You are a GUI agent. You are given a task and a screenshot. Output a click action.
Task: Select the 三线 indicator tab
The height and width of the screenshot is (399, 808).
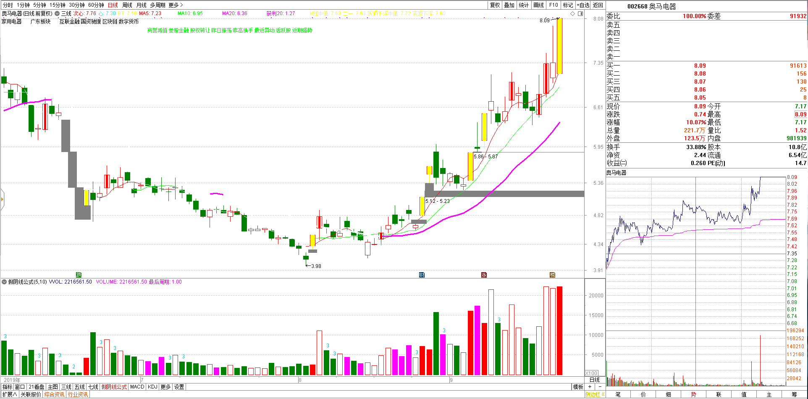[x=66, y=387]
